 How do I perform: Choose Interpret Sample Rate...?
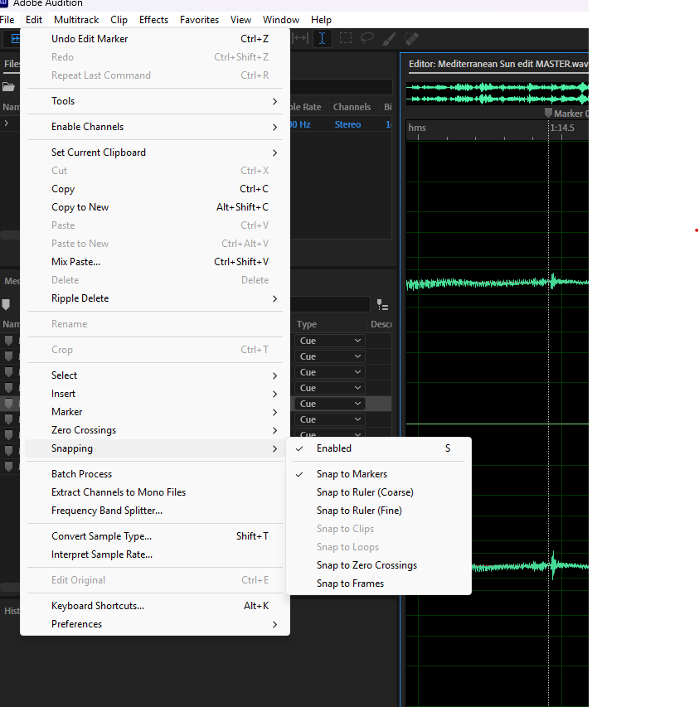155,554
